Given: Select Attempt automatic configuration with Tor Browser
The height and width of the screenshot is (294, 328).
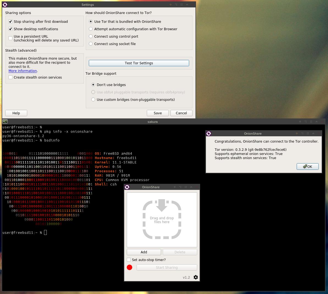Looking at the screenshot, I should (91, 29).
